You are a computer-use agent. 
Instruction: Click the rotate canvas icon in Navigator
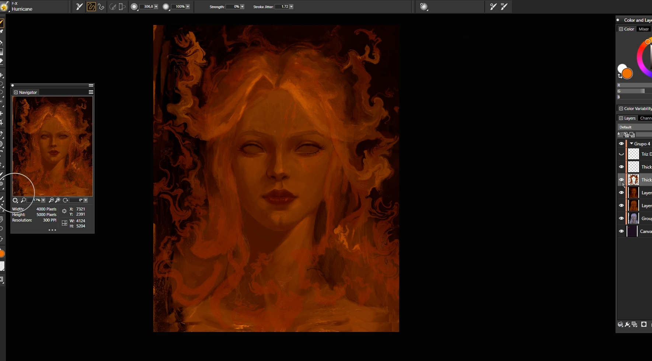tap(66, 200)
